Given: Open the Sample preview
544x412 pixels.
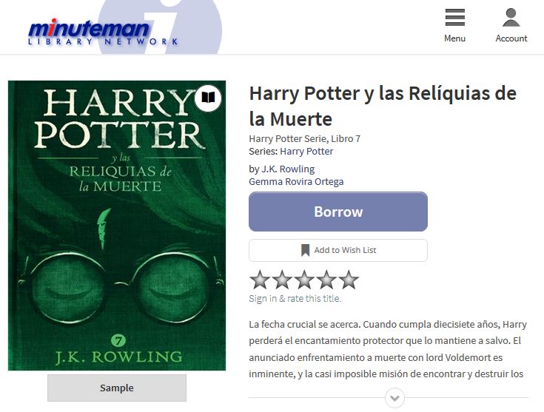Looking at the screenshot, I should pos(117,388).
